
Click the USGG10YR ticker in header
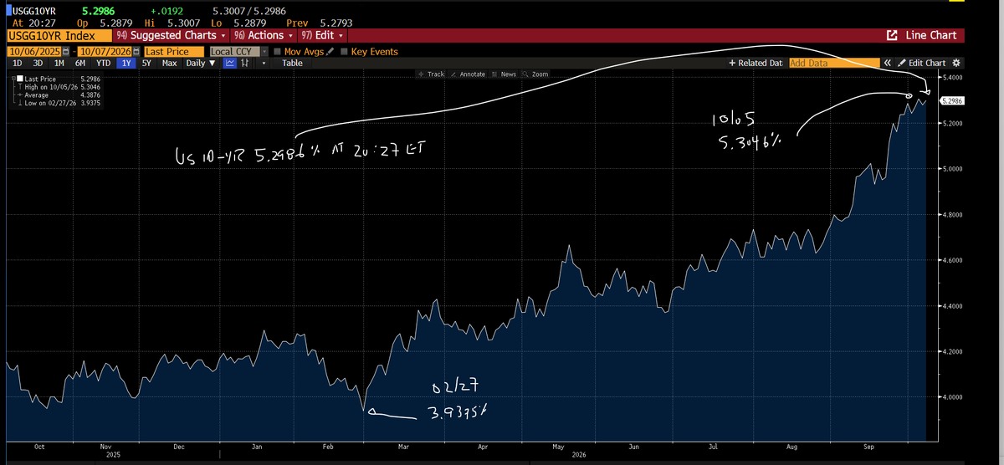pyautogui.click(x=33, y=10)
